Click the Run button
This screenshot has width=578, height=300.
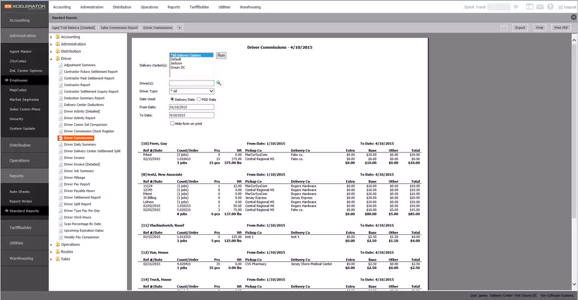pos(221,55)
